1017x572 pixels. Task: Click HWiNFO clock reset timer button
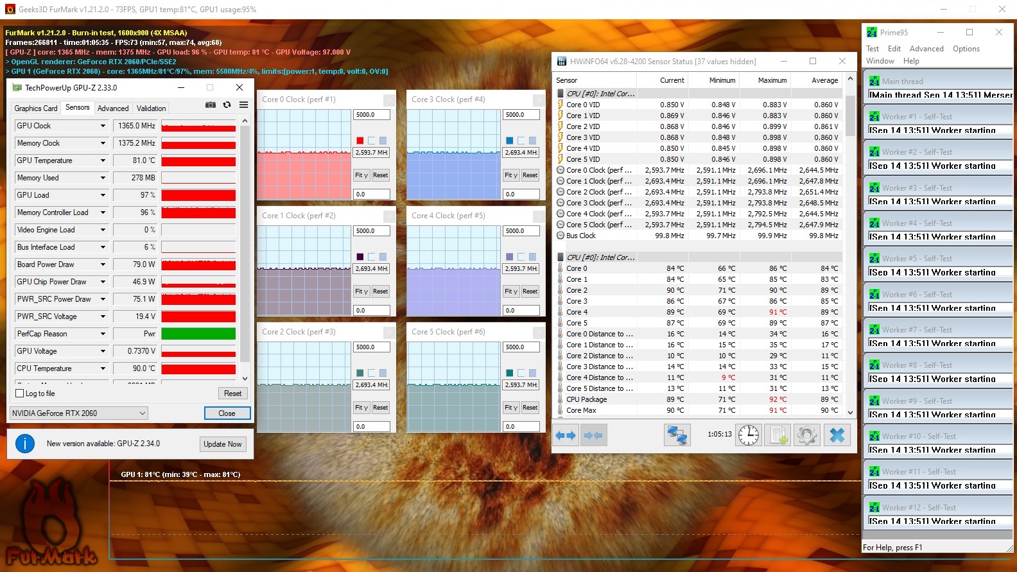tap(748, 435)
